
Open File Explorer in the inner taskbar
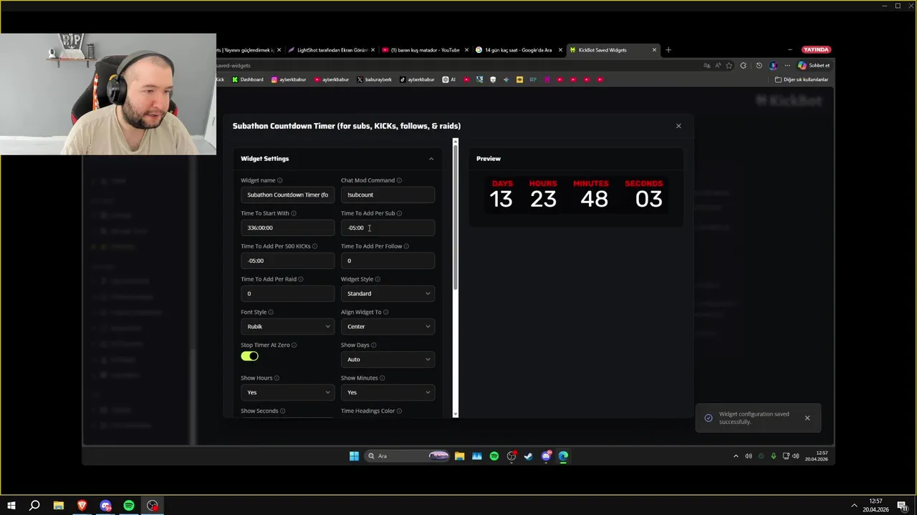459,456
